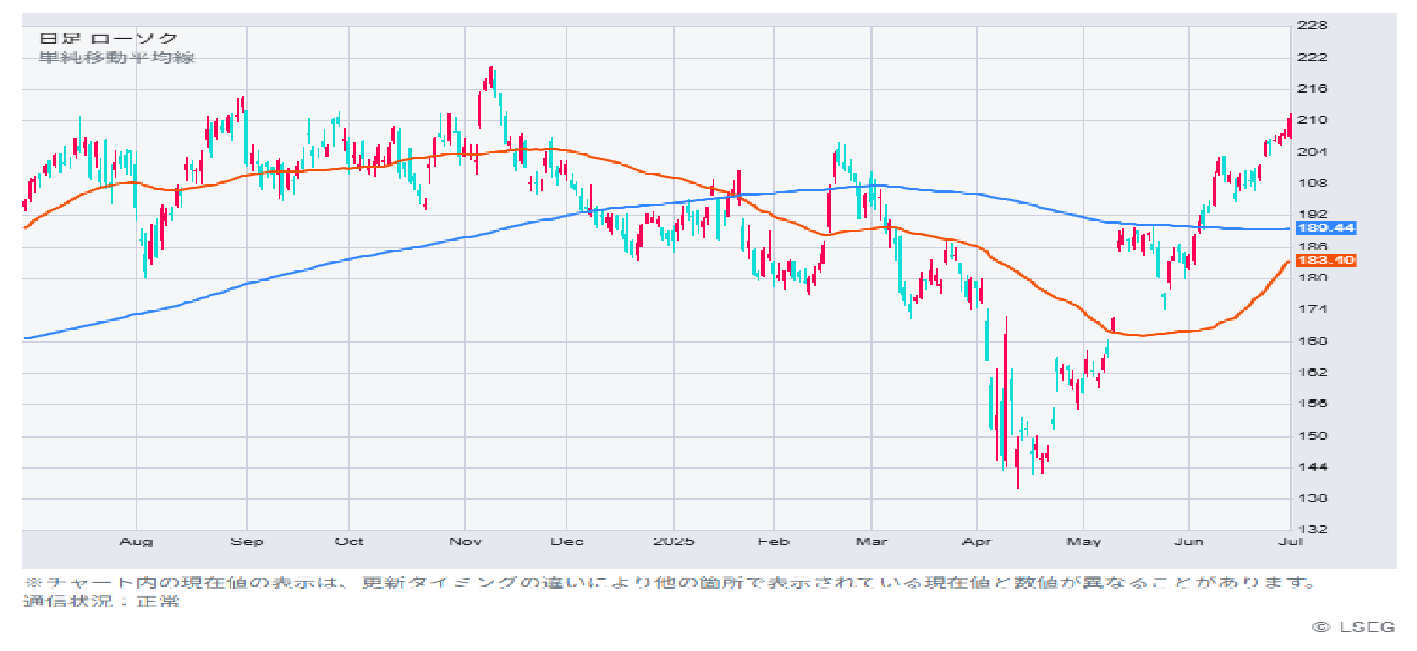Click the 132 price axis label
1417x651 pixels.
[x=1312, y=529]
